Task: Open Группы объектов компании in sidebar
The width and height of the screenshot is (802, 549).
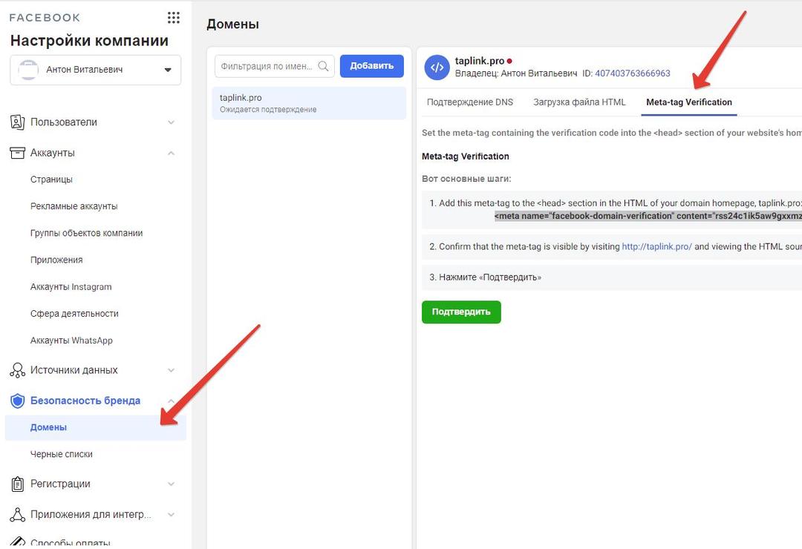Action: click(86, 233)
